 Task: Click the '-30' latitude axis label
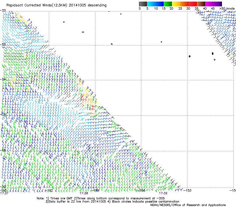pos(3,187)
